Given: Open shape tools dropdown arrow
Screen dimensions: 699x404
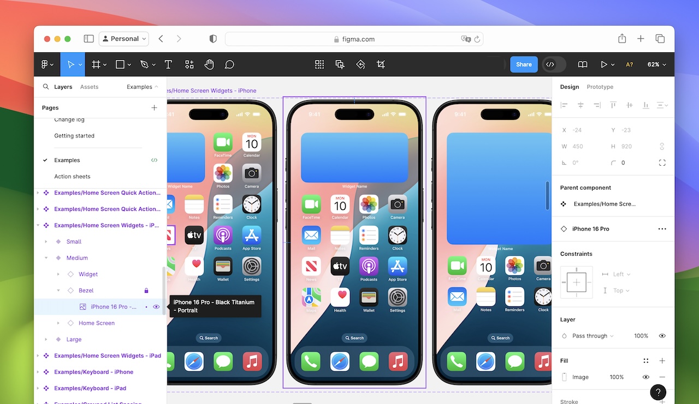Looking at the screenshot, I should click(x=129, y=64).
